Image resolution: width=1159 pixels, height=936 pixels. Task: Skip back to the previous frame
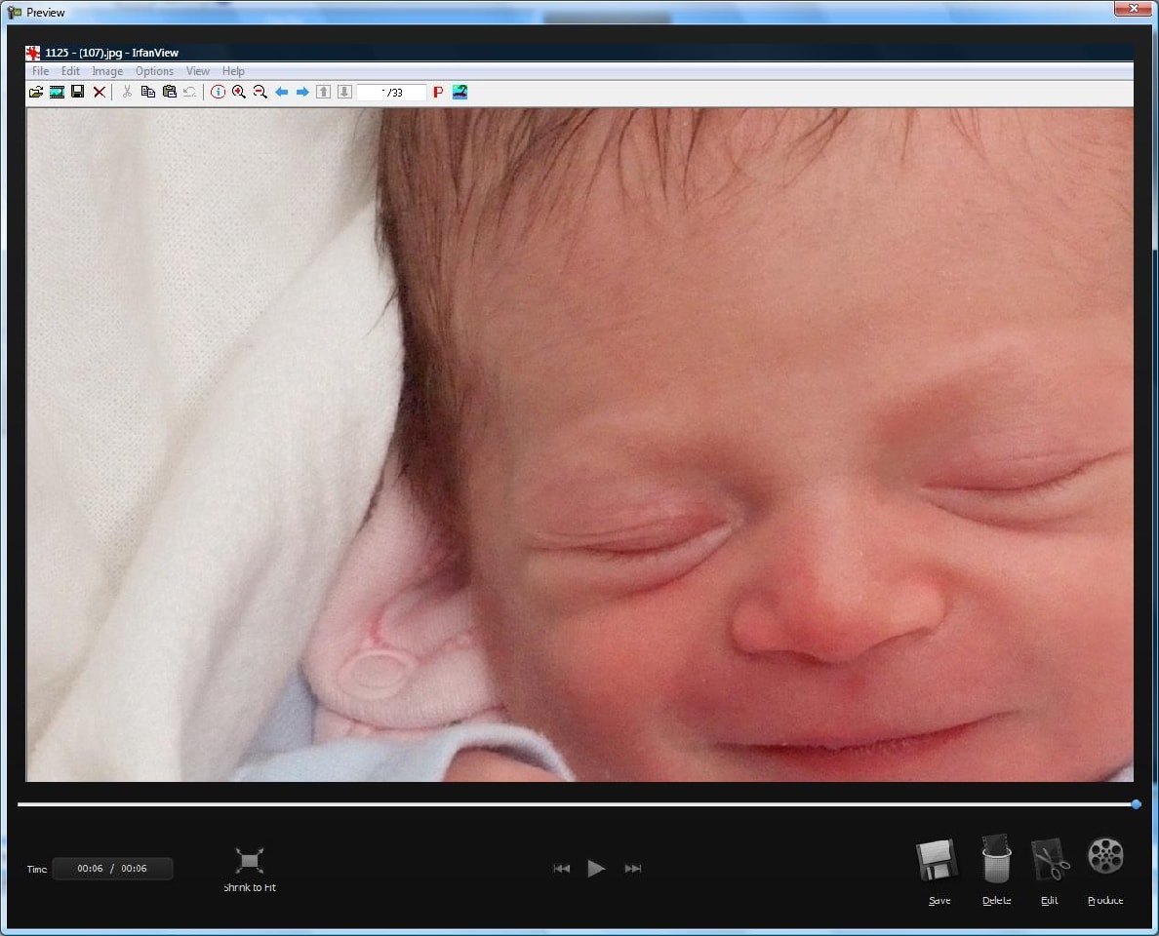point(562,869)
